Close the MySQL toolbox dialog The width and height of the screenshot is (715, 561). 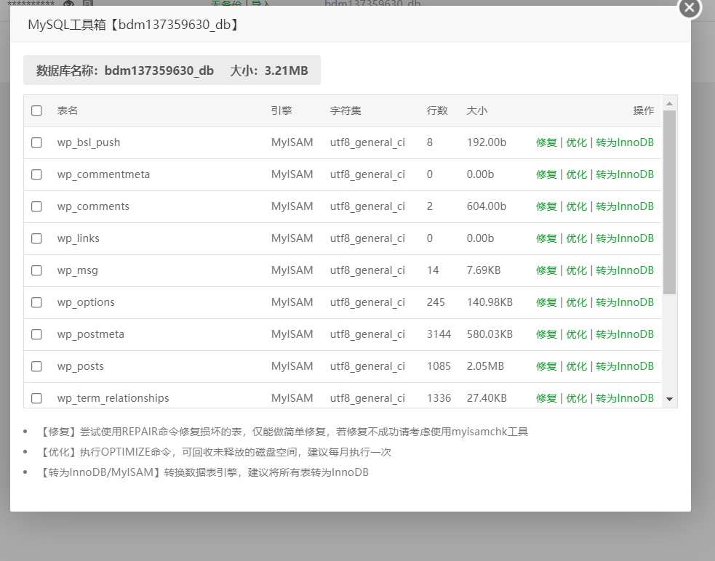point(690,8)
